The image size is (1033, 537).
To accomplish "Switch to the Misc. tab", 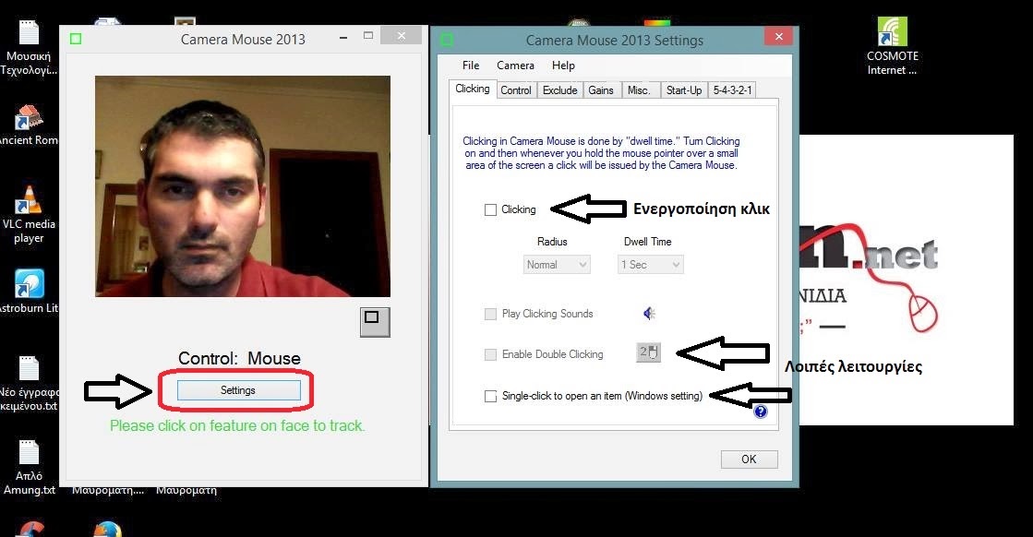I will click(x=639, y=90).
